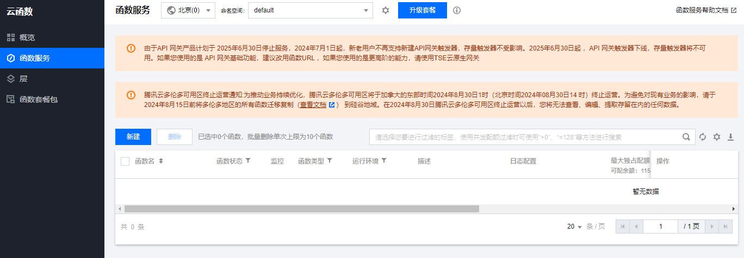Click the 描述 column header
Image resolution: width=744 pixels, height=258 pixels.
coord(424,161)
